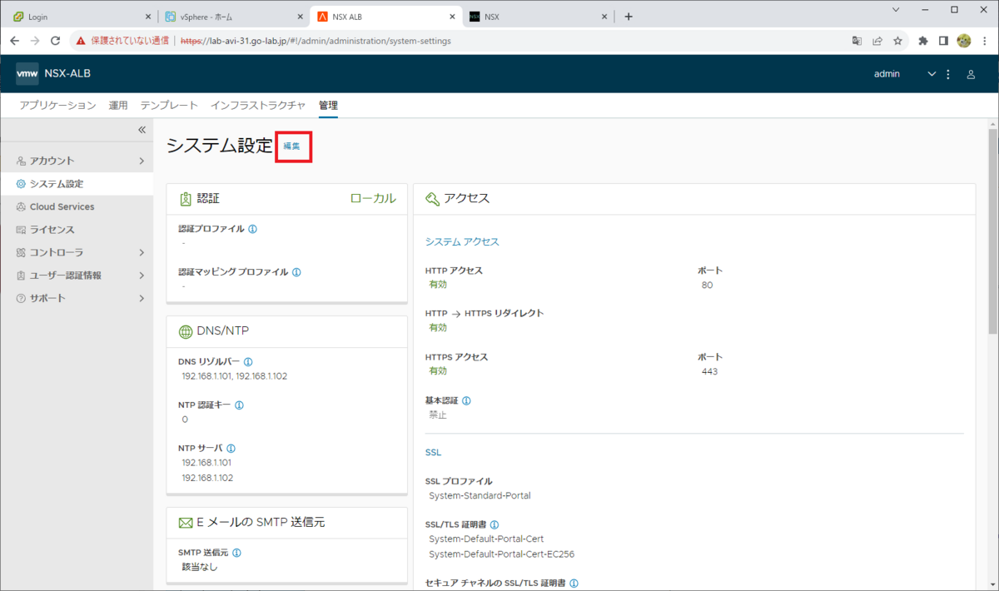Show info for DNS リゾルバー

click(x=248, y=362)
